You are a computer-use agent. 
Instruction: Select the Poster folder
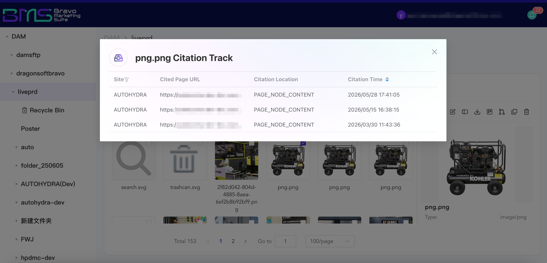point(30,128)
